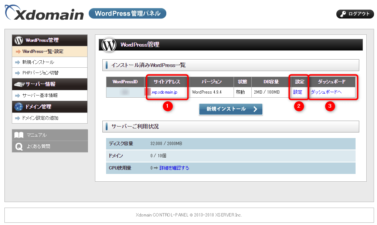
Task: Click the 設定 link in table row
Action: pyautogui.click(x=298, y=92)
